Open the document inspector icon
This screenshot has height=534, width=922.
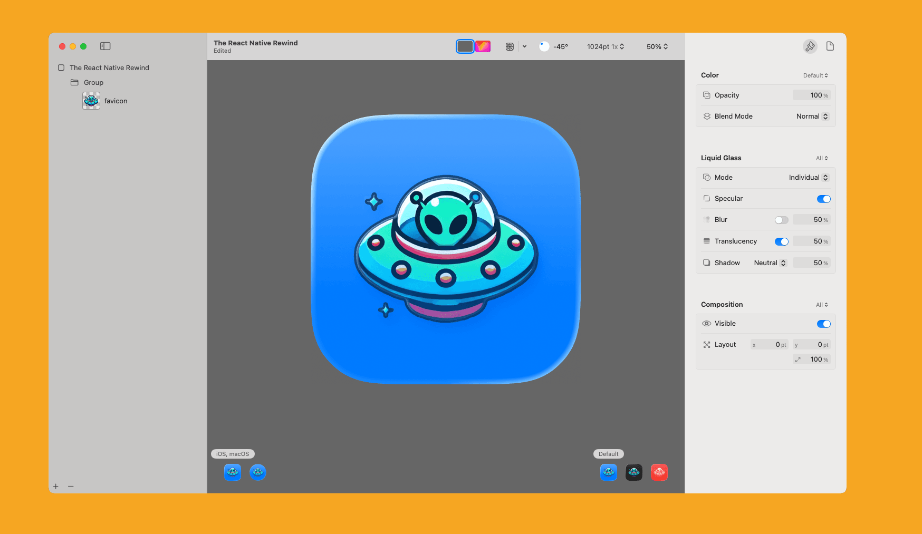(830, 46)
